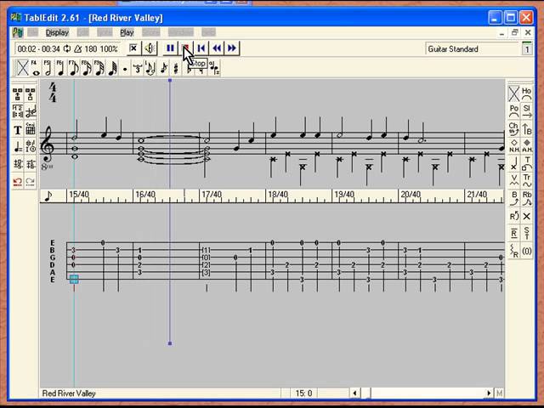Toggle the speaker sound icon

(x=150, y=48)
